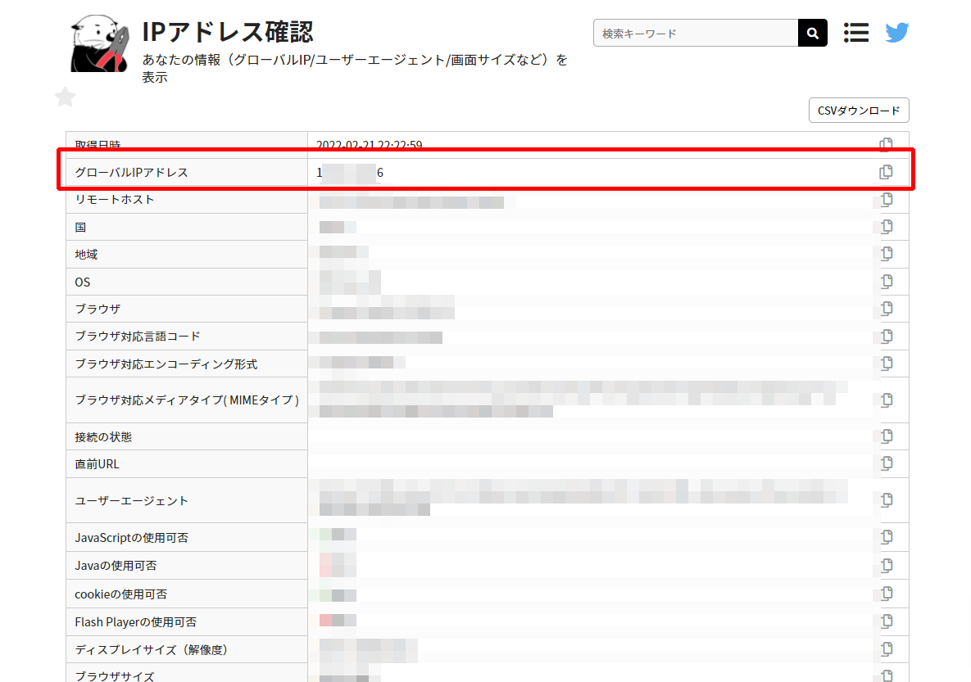
Task: Copy the OS row value
Action: click(886, 282)
